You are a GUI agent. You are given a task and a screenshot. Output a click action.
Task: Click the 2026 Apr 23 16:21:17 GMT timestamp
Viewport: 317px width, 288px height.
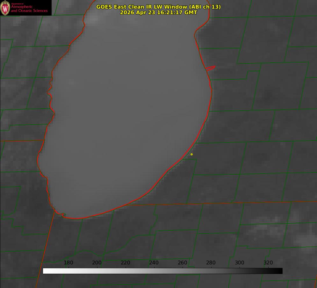coord(159,12)
